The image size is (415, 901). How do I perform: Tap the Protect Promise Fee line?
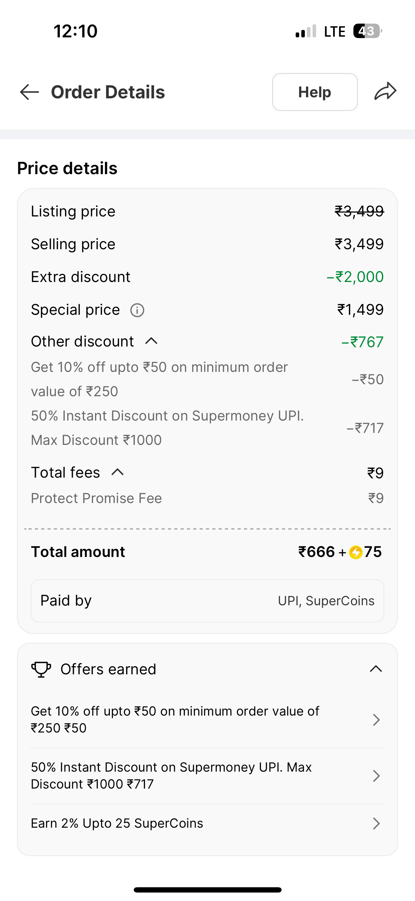pos(96,498)
